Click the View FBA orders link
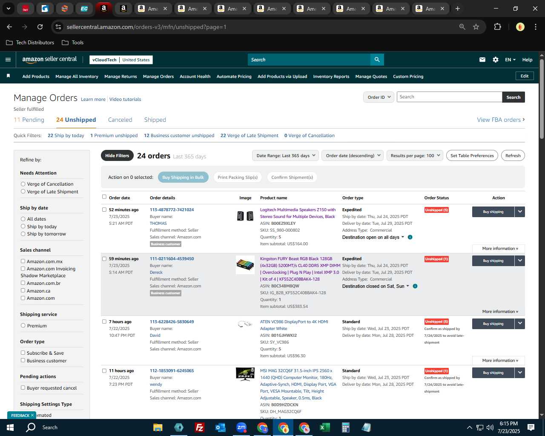 pos(501,120)
